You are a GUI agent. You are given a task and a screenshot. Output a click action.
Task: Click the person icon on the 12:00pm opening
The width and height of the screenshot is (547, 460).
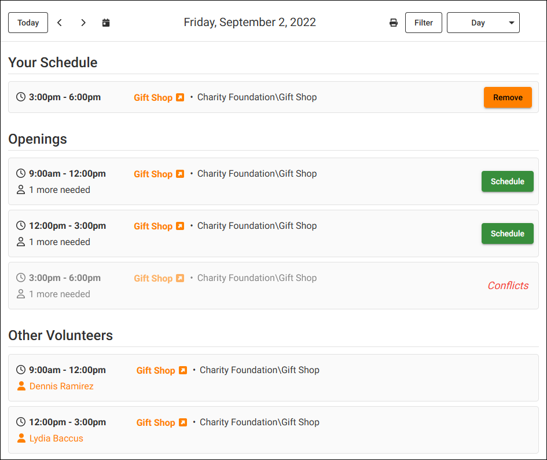[x=21, y=242]
